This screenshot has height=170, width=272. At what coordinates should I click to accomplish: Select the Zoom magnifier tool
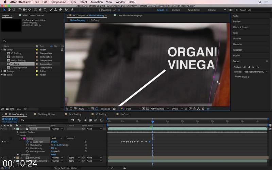click(14, 10)
